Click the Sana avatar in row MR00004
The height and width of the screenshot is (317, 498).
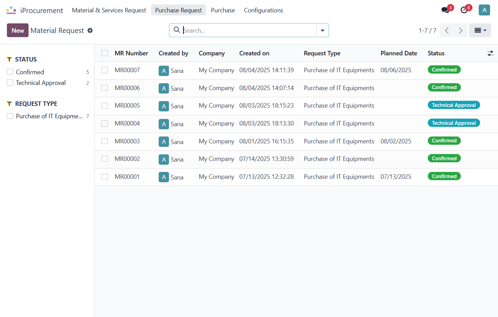[x=164, y=124]
